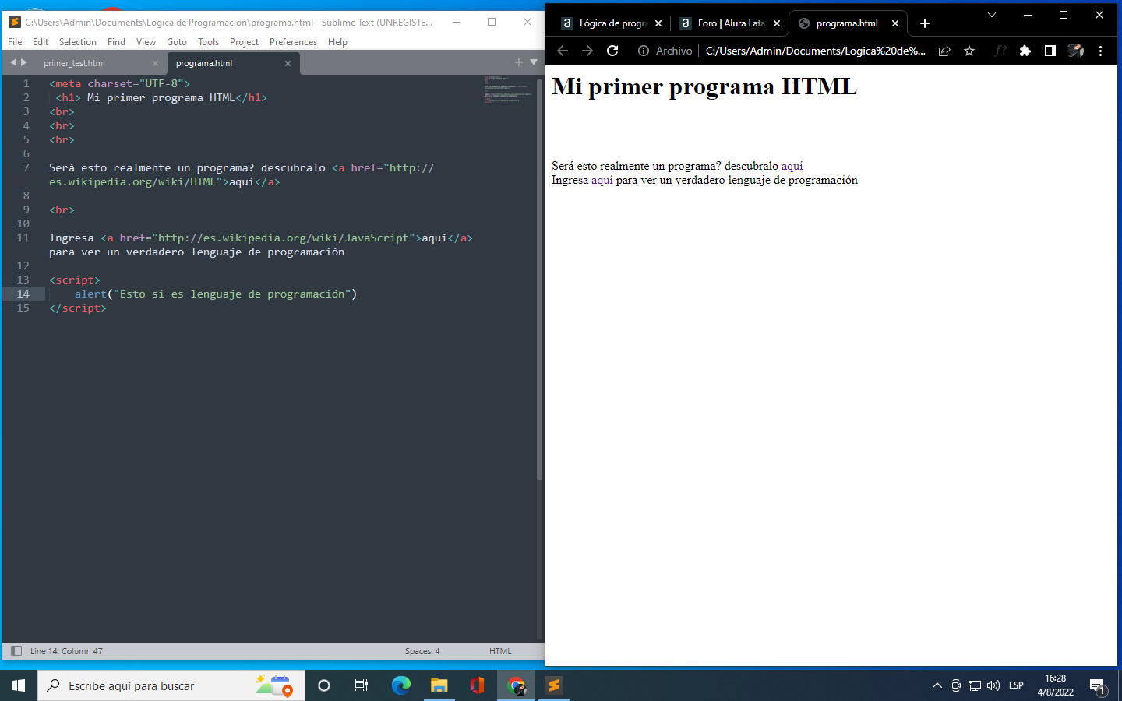Viewport: 1122px width, 701px height.
Task: Open the Spaces: 4 indentation selector
Action: (422, 651)
